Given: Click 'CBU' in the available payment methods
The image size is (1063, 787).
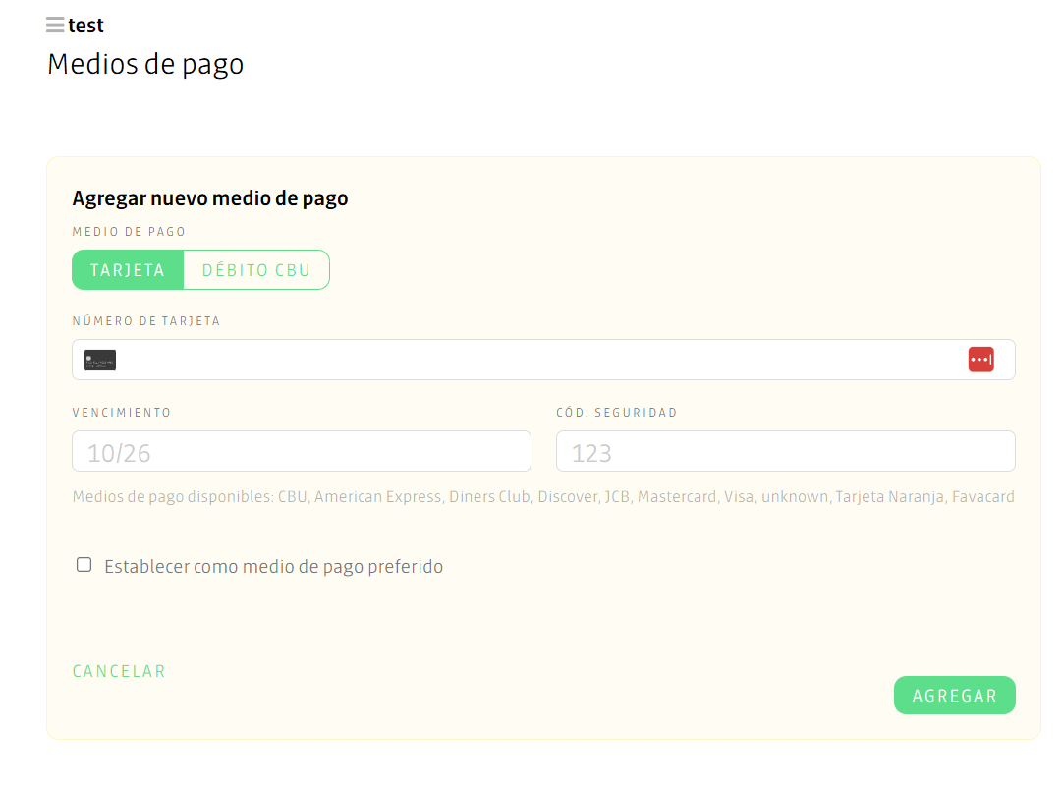Looking at the screenshot, I should (x=292, y=496).
